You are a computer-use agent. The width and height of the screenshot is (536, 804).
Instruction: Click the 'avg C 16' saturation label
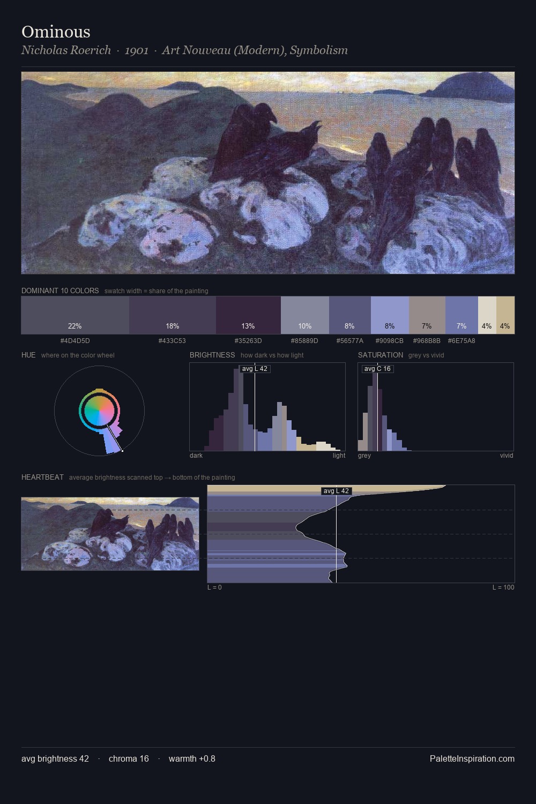pos(377,369)
